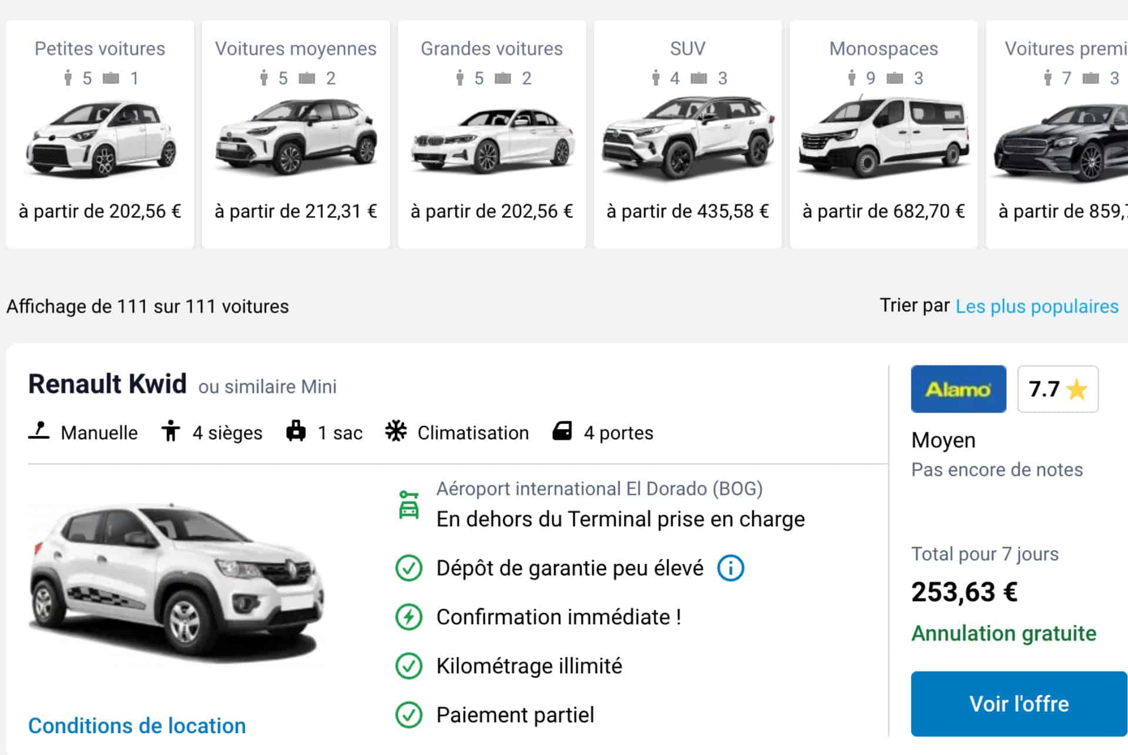Click the unlimited mileage checkmark
The width and height of the screenshot is (1128, 755).
(409, 666)
